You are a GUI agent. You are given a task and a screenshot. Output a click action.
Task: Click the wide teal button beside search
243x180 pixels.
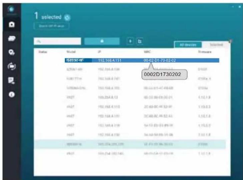click(x=102, y=41)
